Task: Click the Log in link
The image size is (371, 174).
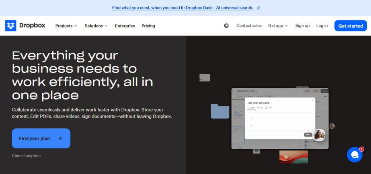Action: (322, 26)
